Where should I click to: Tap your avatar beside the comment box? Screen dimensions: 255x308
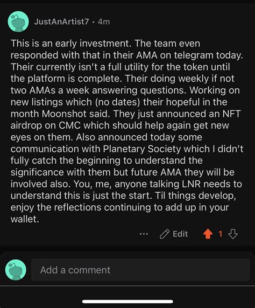tap(16, 270)
